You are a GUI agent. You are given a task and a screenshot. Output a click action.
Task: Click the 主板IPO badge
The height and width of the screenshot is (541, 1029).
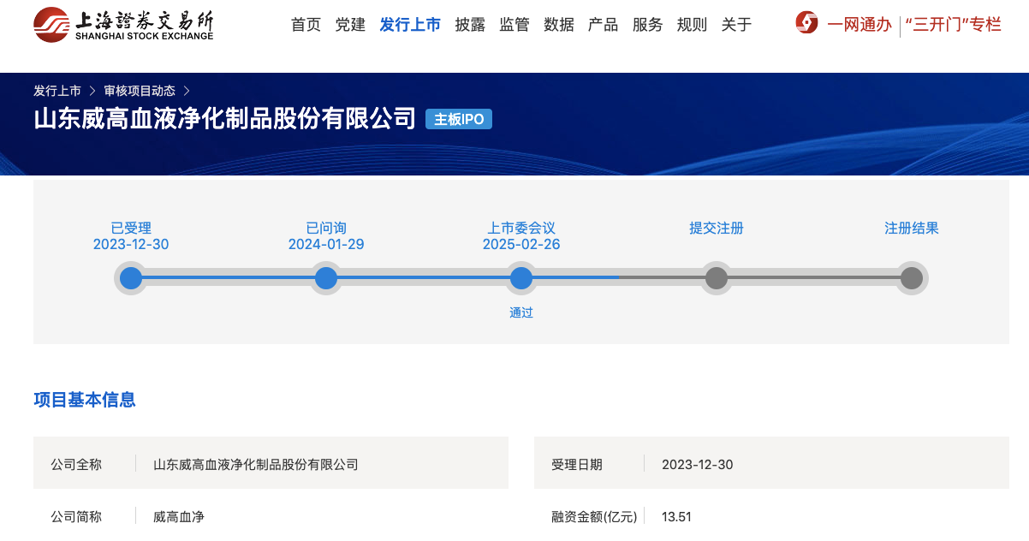459,119
